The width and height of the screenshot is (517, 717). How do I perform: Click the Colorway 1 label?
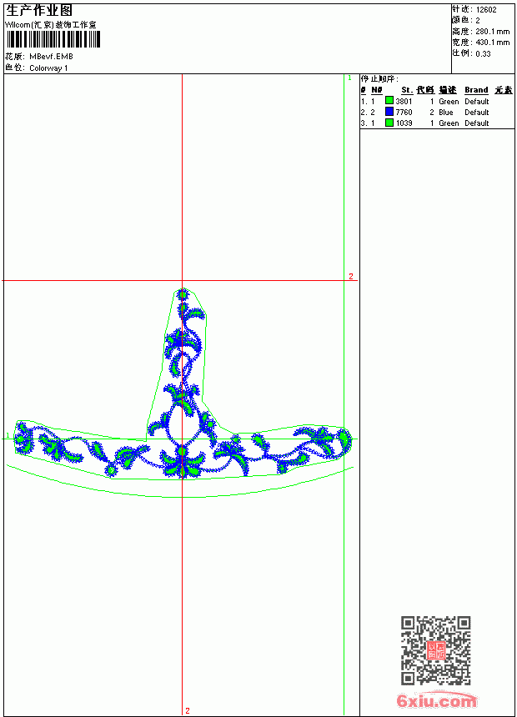coord(48,68)
